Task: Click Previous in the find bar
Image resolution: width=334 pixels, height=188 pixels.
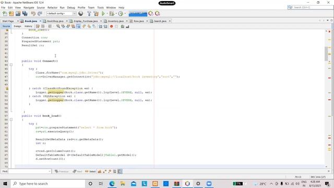Action: pyautogui.click(x=62, y=171)
